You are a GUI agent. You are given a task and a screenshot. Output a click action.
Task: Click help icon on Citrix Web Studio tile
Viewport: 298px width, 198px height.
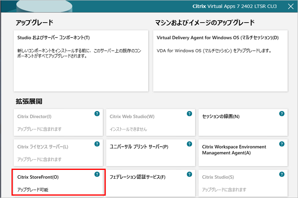tap(190, 114)
